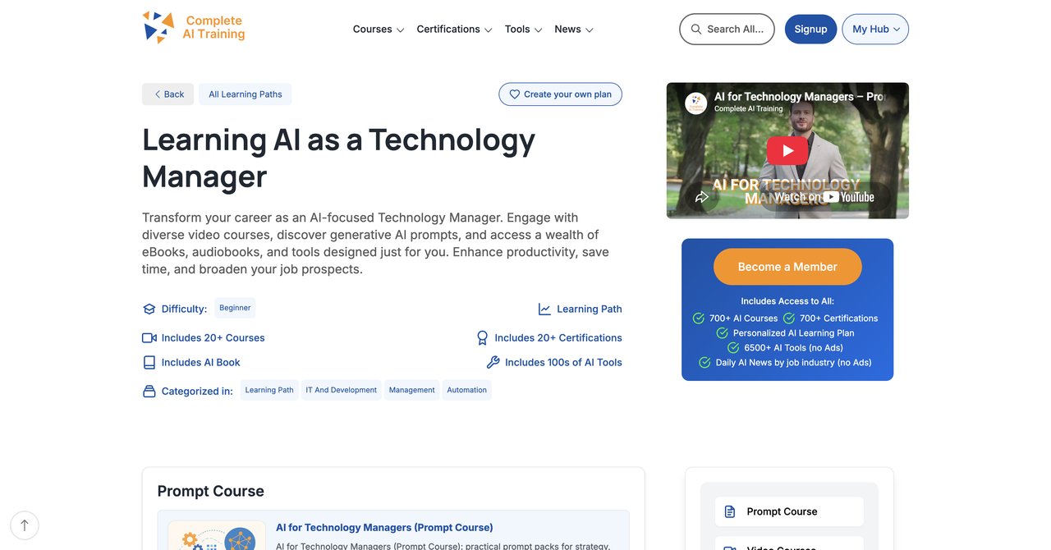Click the book icon beside Includes AI Book
1051x550 pixels.
149,363
